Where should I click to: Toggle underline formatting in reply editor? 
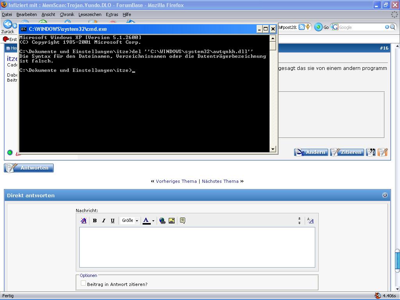pyautogui.click(x=112, y=221)
